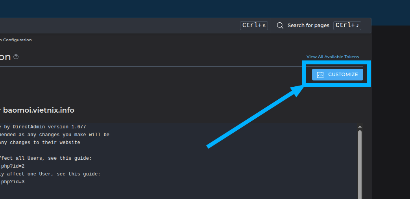Click the line 'any changes to their website'
Image resolution: width=410 pixels, height=199 pixels.
point(40,142)
